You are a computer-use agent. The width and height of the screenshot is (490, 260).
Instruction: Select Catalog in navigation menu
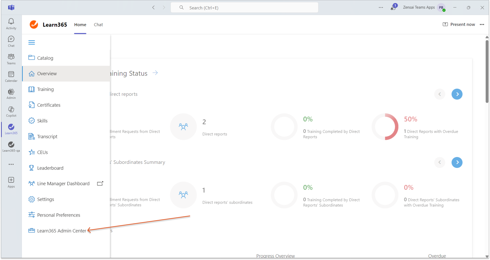(x=45, y=58)
